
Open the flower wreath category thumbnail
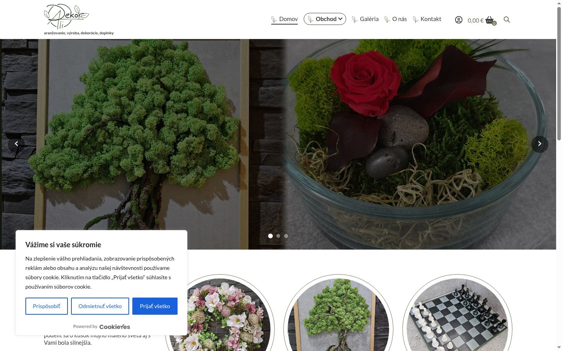click(x=220, y=313)
